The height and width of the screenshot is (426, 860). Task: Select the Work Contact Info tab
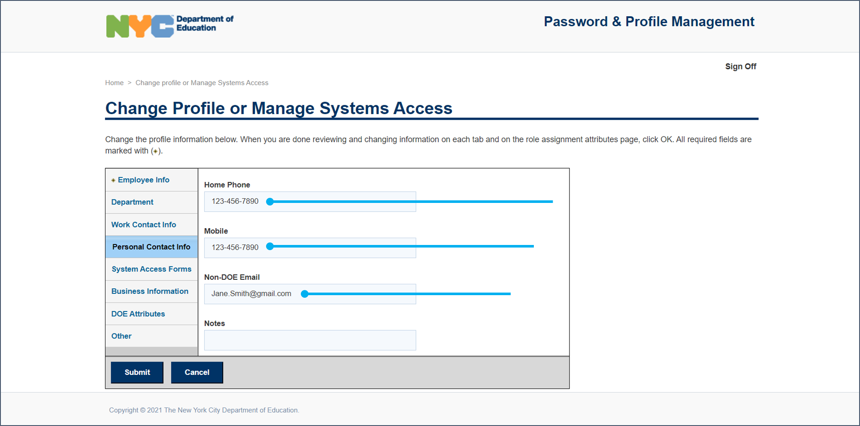click(143, 224)
